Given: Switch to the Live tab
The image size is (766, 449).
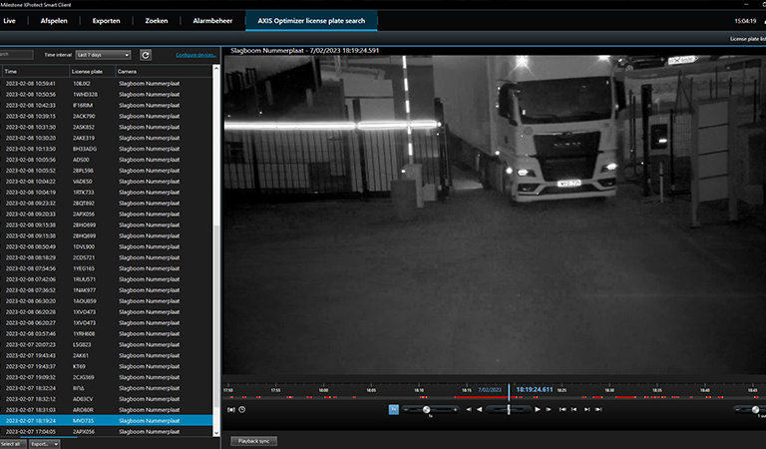Looking at the screenshot, I should 10,20.
